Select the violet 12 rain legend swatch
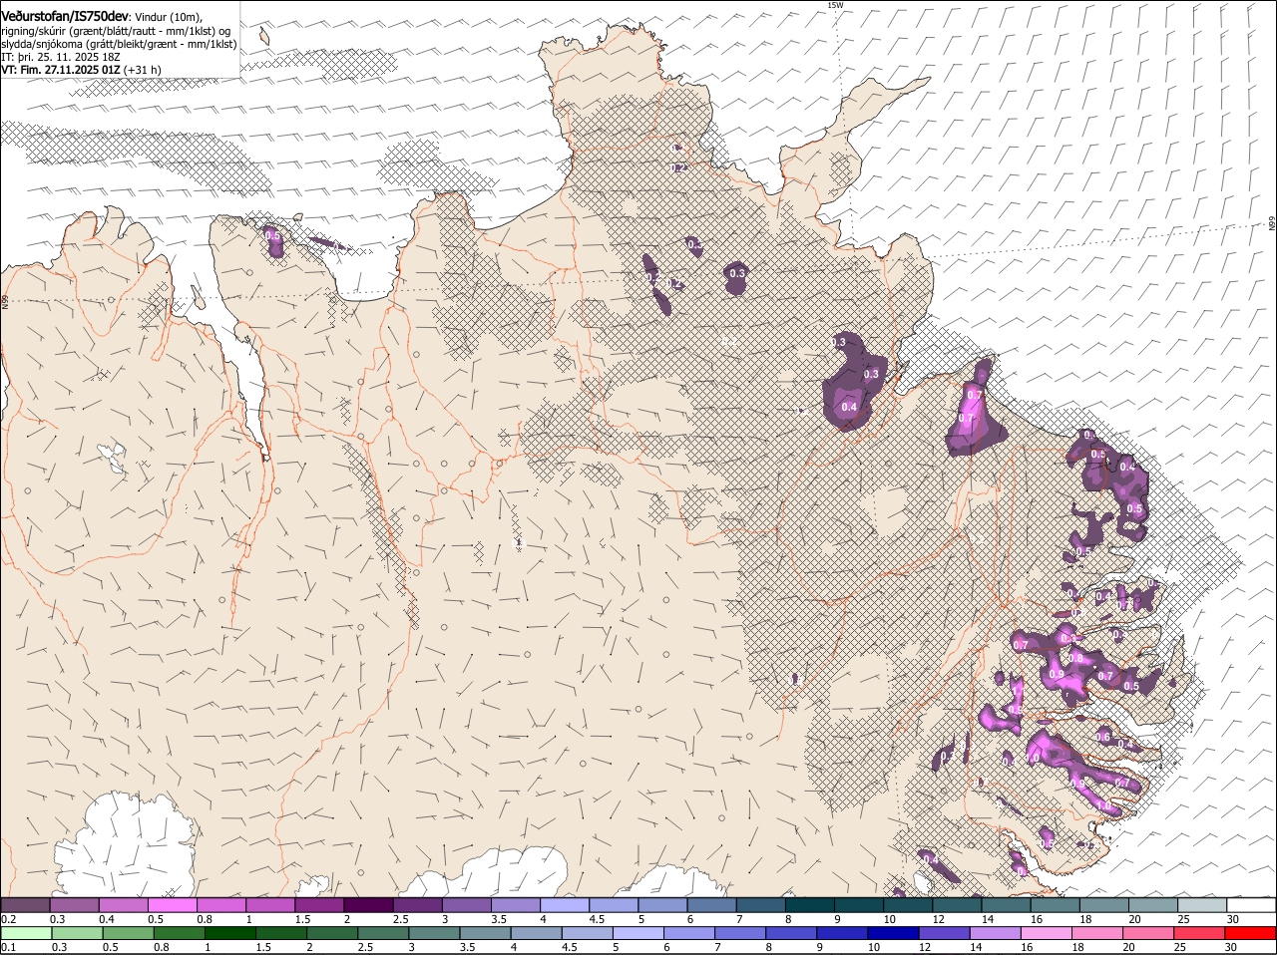The height and width of the screenshot is (955, 1277). pos(945,934)
